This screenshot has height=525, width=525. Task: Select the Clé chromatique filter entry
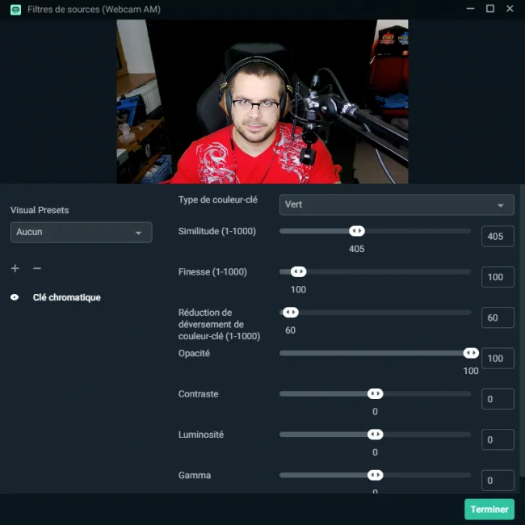tap(66, 297)
